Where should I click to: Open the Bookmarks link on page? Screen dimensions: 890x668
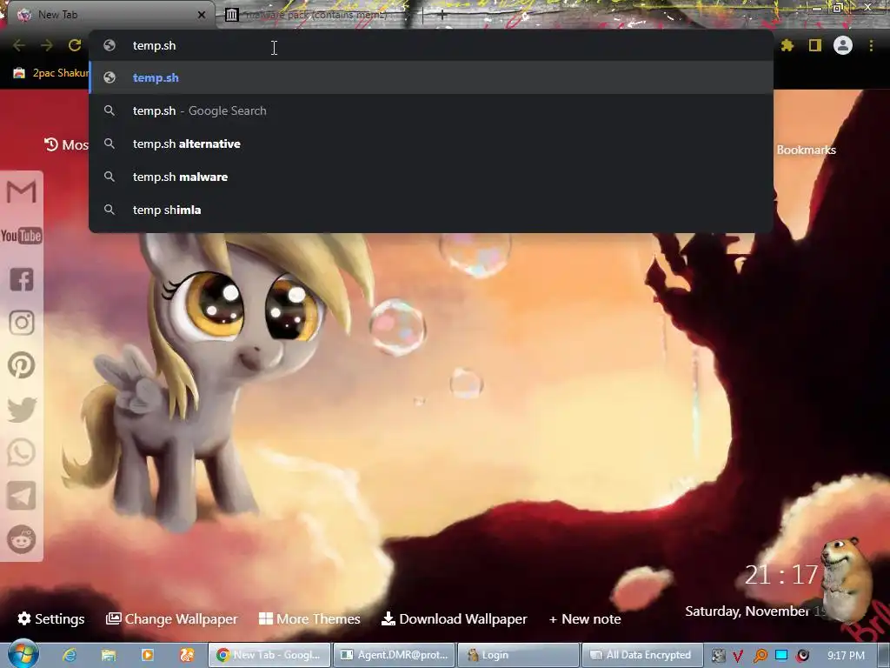point(806,150)
